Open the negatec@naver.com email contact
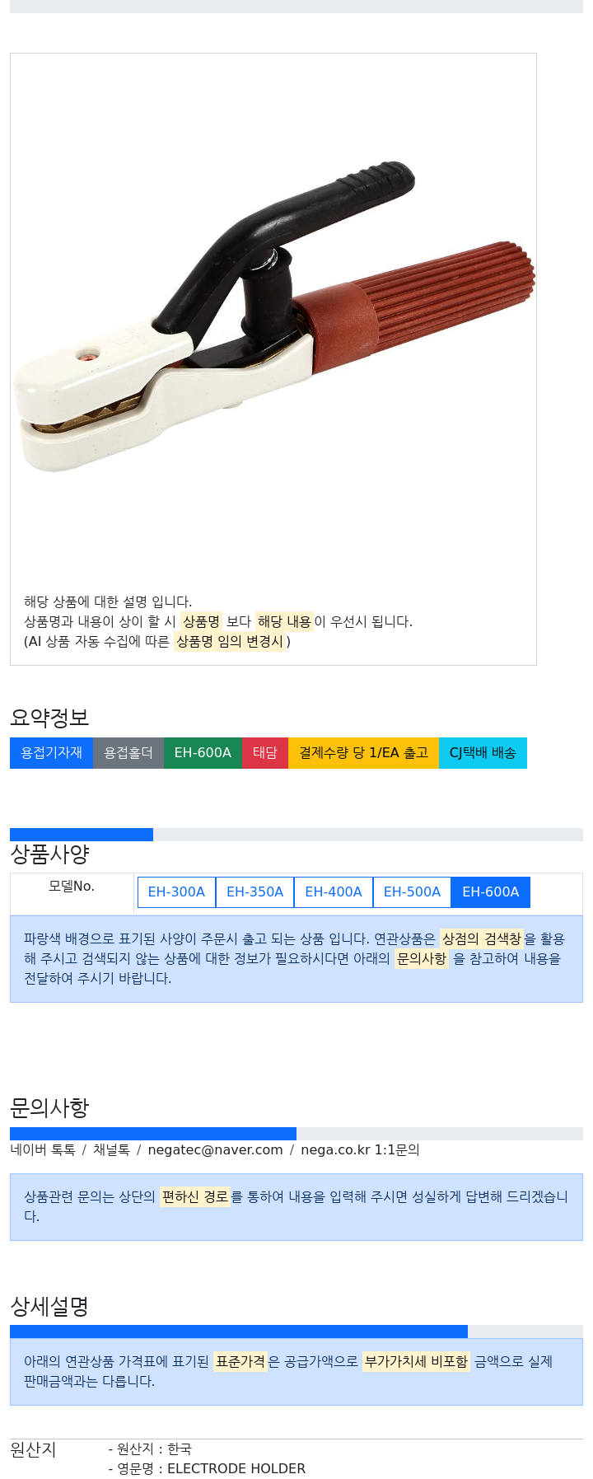Screen dimensions: 593x1479 215,1150
